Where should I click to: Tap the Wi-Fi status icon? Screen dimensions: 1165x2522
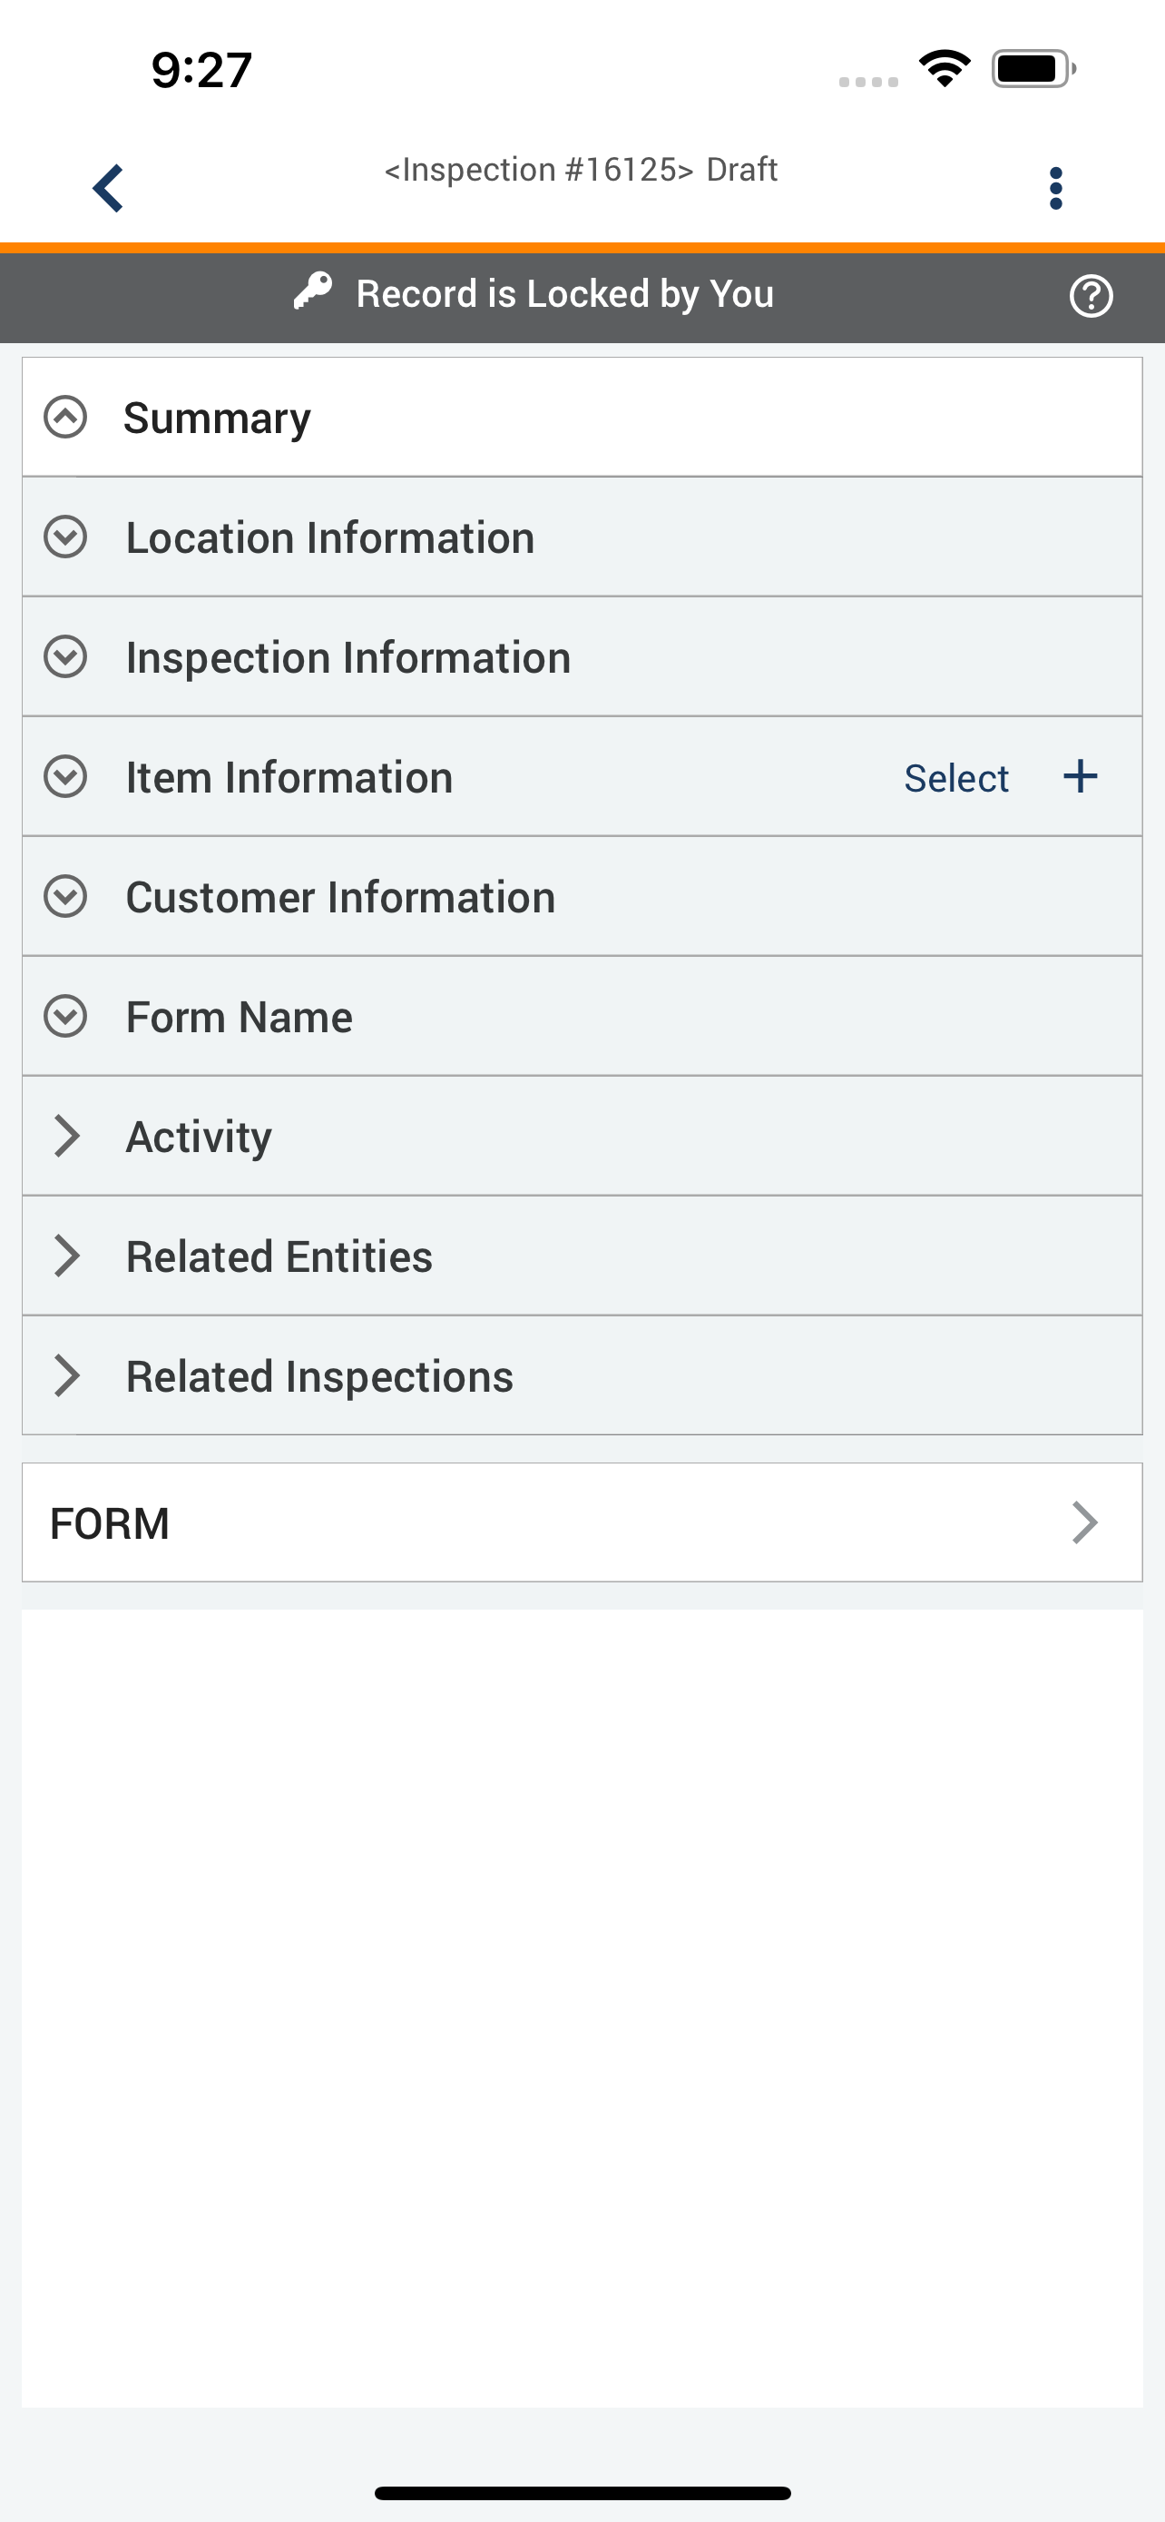point(944,68)
